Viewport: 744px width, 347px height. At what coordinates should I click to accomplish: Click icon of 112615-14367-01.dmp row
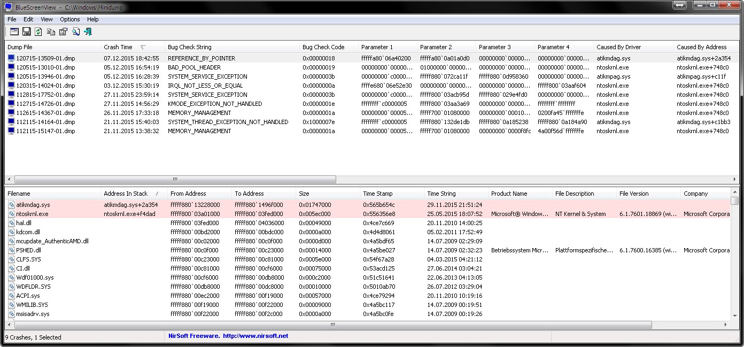tap(11, 113)
